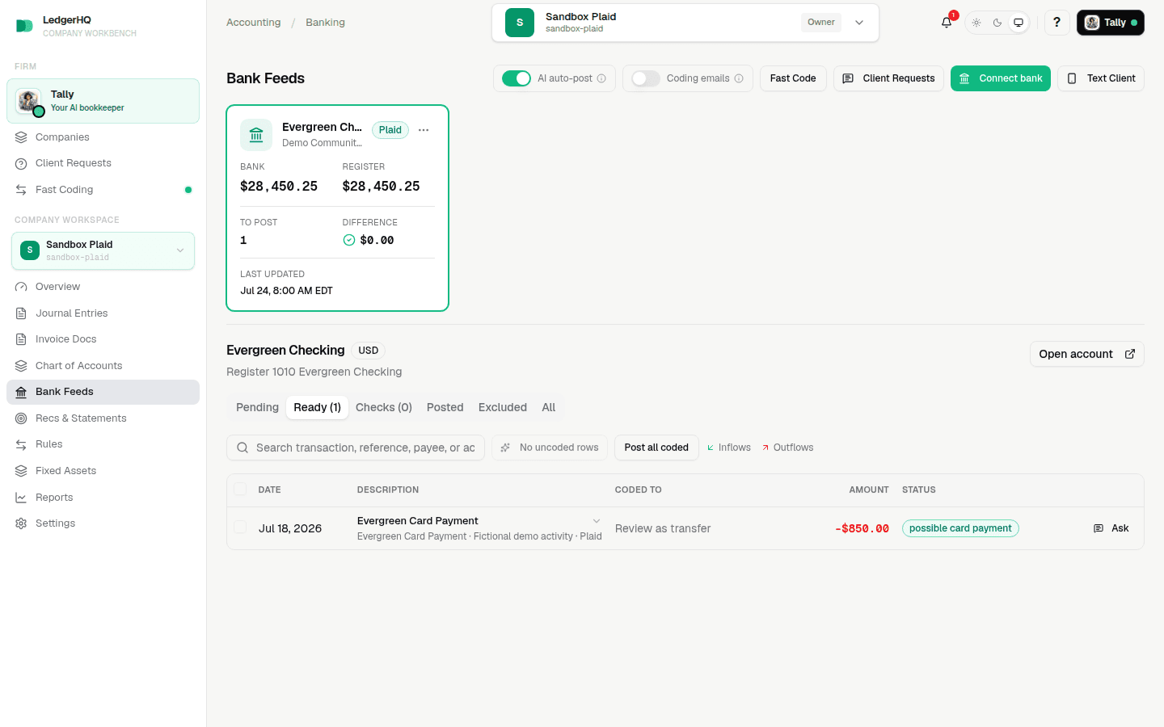
Task: Click the Invoice Docs file icon
Action: (x=21, y=339)
